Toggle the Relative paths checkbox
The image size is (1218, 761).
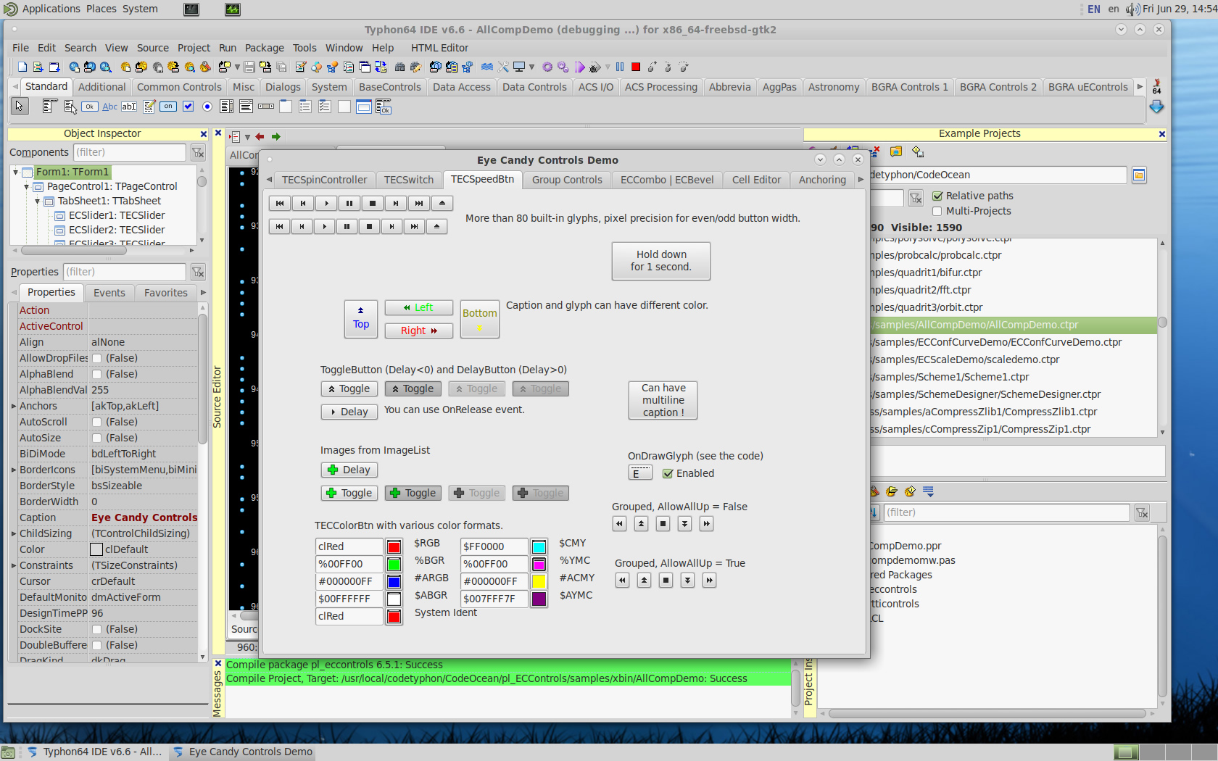[937, 196]
